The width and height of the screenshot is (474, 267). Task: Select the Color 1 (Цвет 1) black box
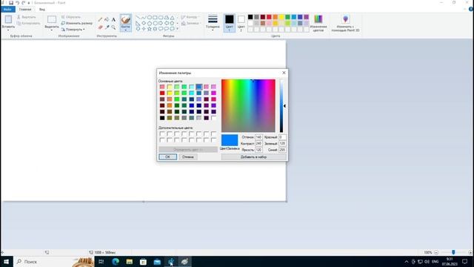point(229,19)
